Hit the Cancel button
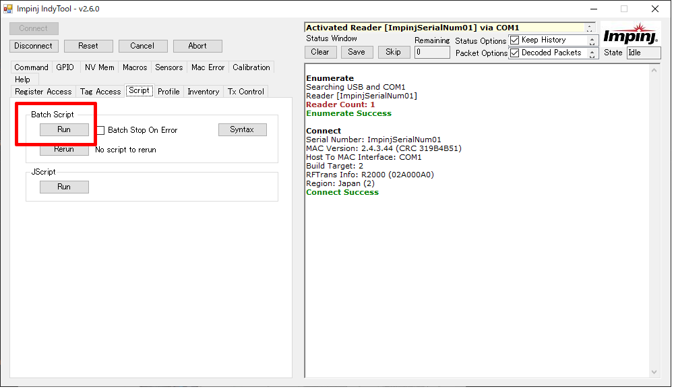674x391 pixels. [x=143, y=46]
